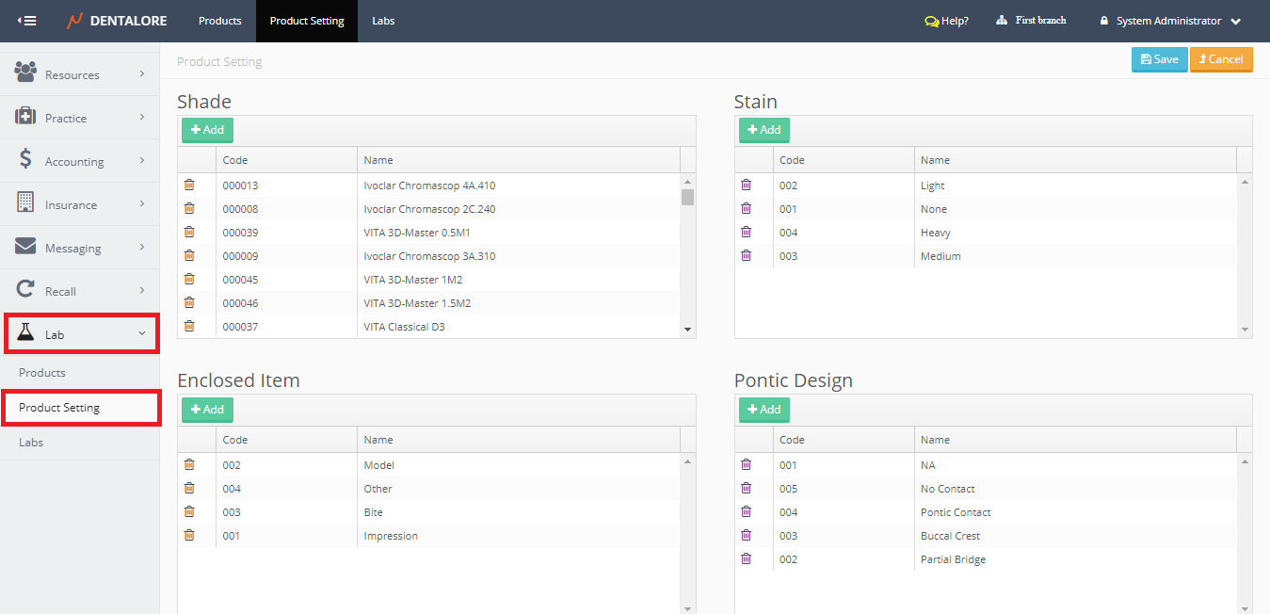Add a new Shade entry
The width and height of the screenshot is (1270, 614).
207,130
